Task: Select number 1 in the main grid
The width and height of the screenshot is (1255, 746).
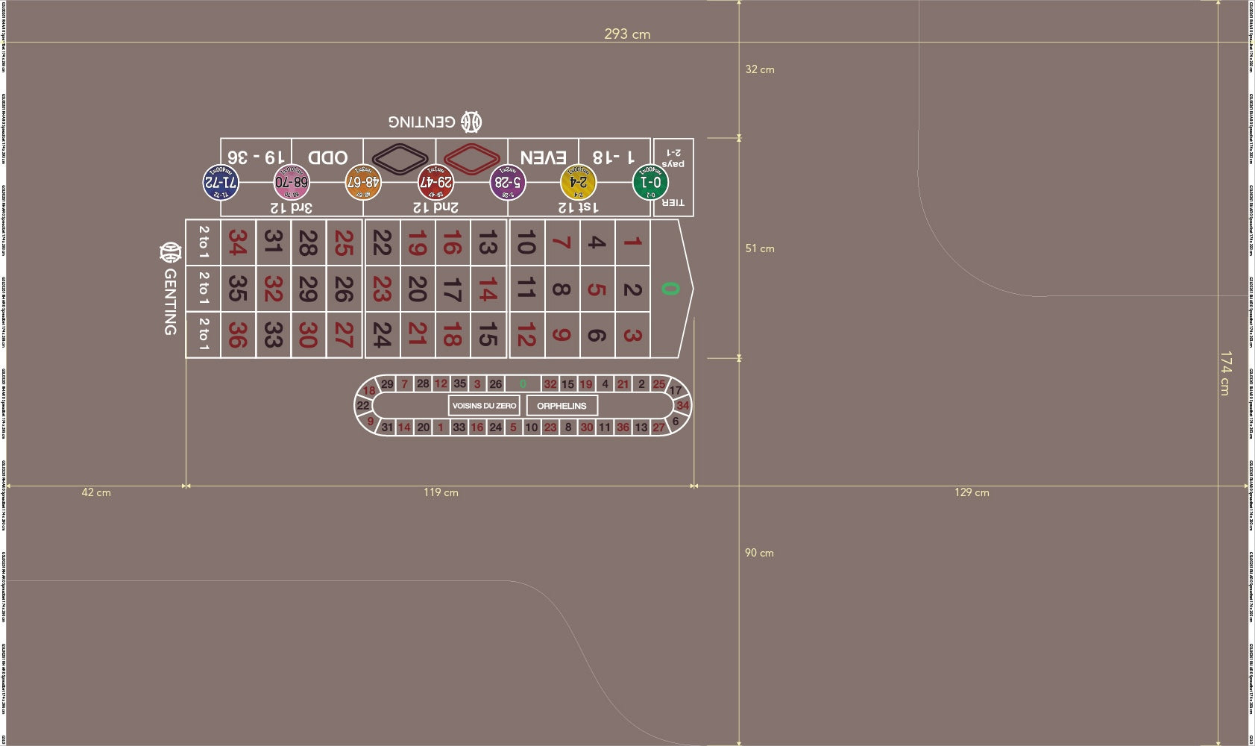Action: pos(632,242)
